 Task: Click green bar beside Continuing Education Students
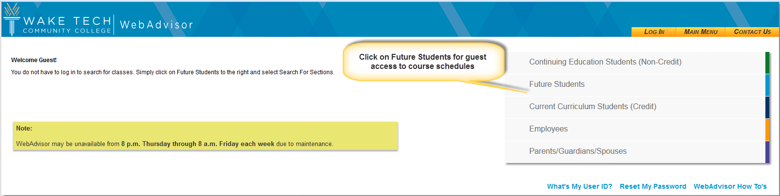tap(767, 63)
